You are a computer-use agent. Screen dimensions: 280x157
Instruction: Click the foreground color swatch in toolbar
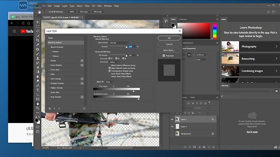pyautogui.click(x=37, y=120)
